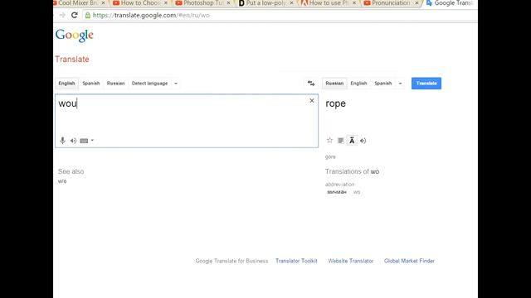Open target language list dropdown
Screen dimensions: 531x298
pos(400,83)
